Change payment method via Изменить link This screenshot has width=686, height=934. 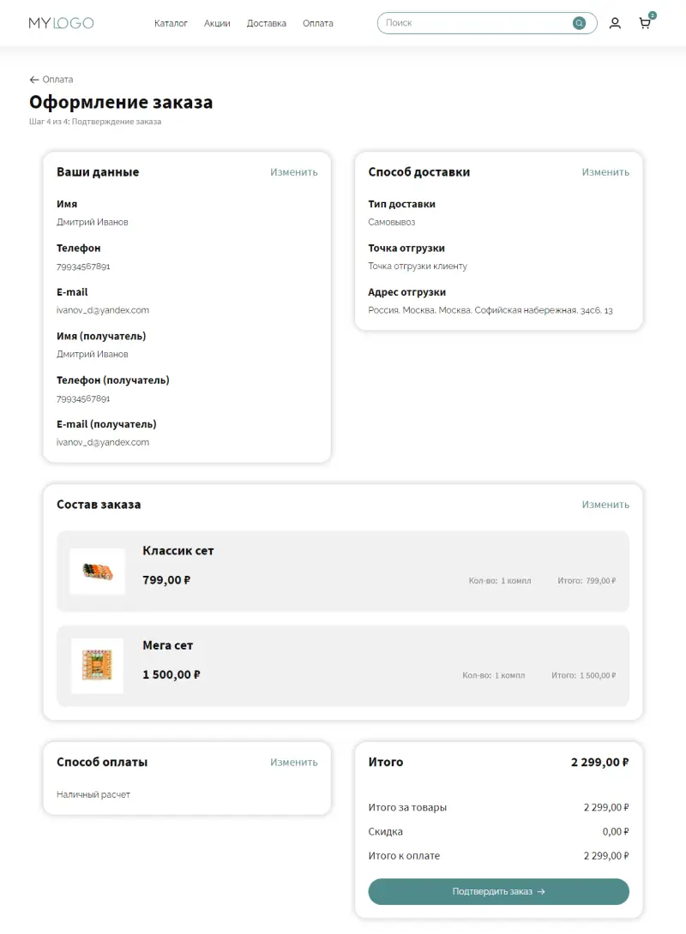(x=294, y=763)
